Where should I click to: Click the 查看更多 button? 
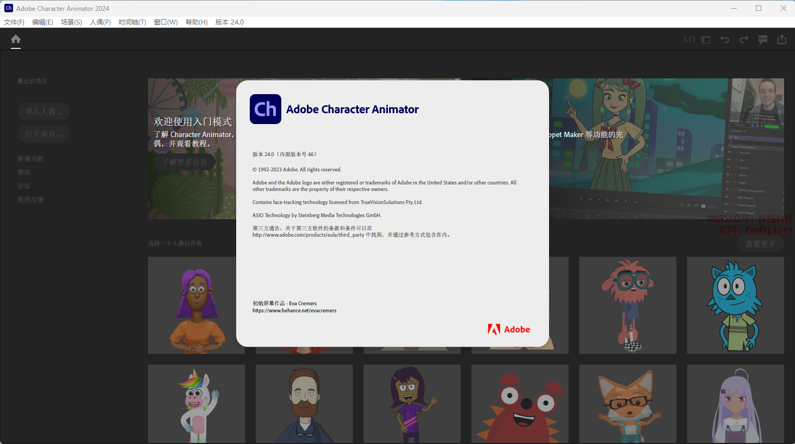tap(761, 244)
